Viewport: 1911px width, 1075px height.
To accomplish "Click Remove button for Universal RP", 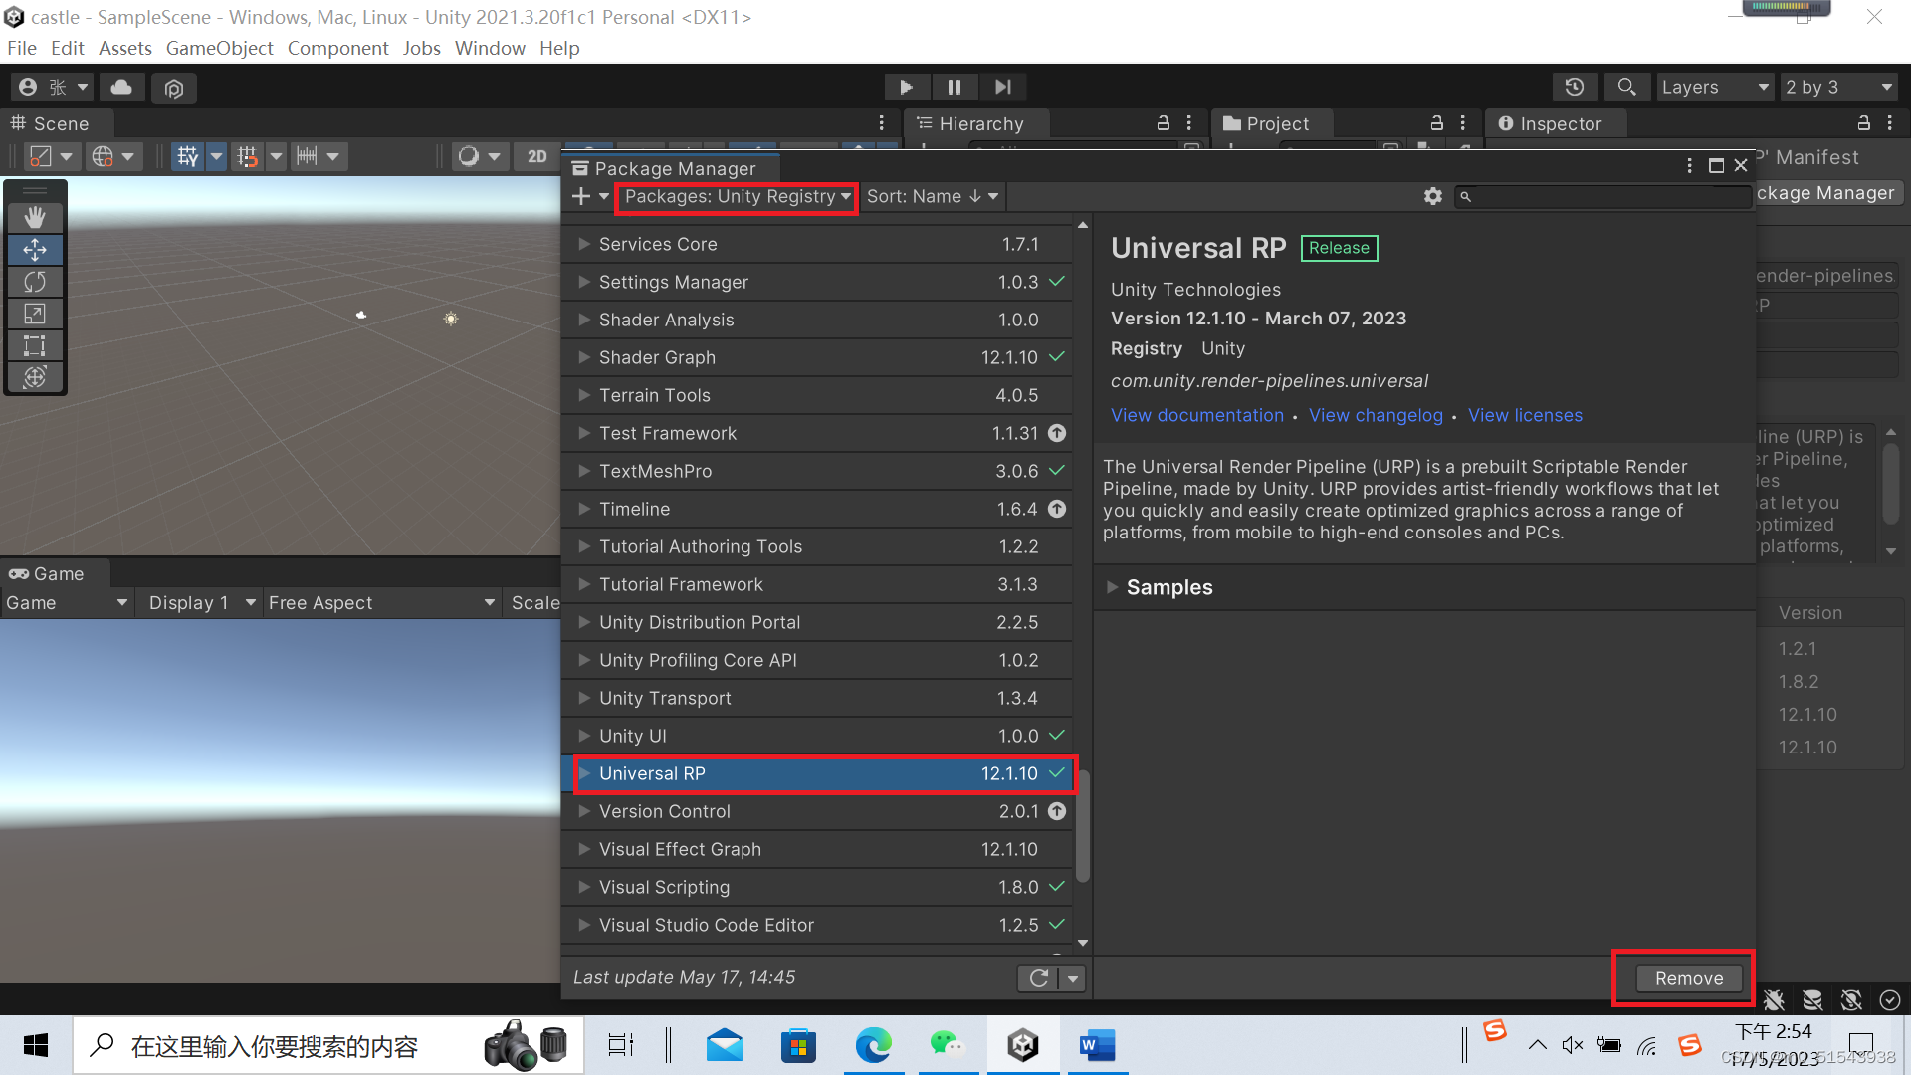I will [x=1688, y=978].
